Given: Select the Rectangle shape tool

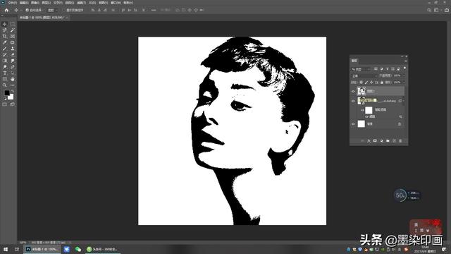Looking at the screenshot, I should pyautogui.click(x=5, y=79).
